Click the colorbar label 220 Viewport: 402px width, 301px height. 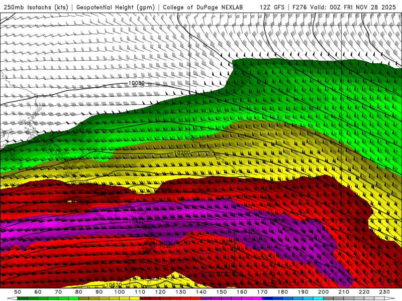[x=364, y=292]
